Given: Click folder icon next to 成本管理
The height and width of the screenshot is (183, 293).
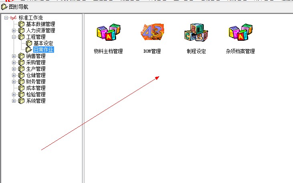Looking at the screenshot, I should (21, 88).
